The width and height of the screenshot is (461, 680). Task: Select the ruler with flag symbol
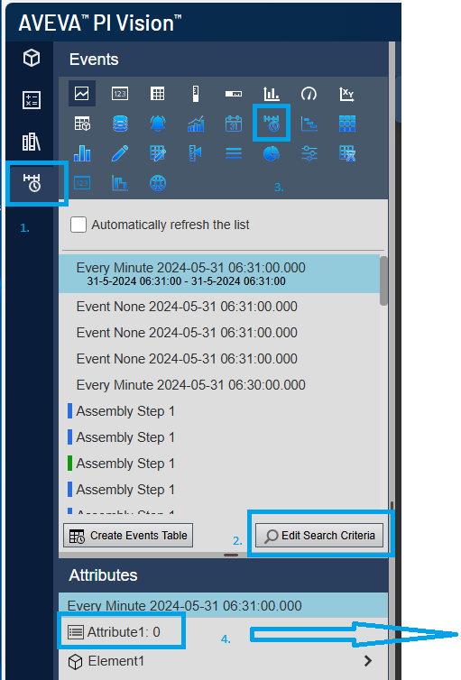point(196,153)
